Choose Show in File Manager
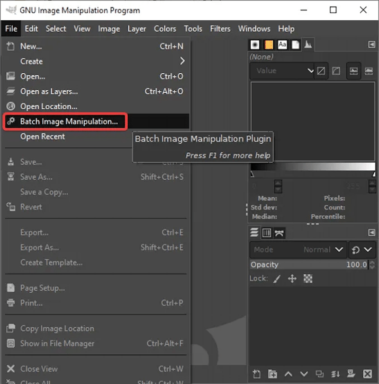The image size is (379, 384). 96,343
